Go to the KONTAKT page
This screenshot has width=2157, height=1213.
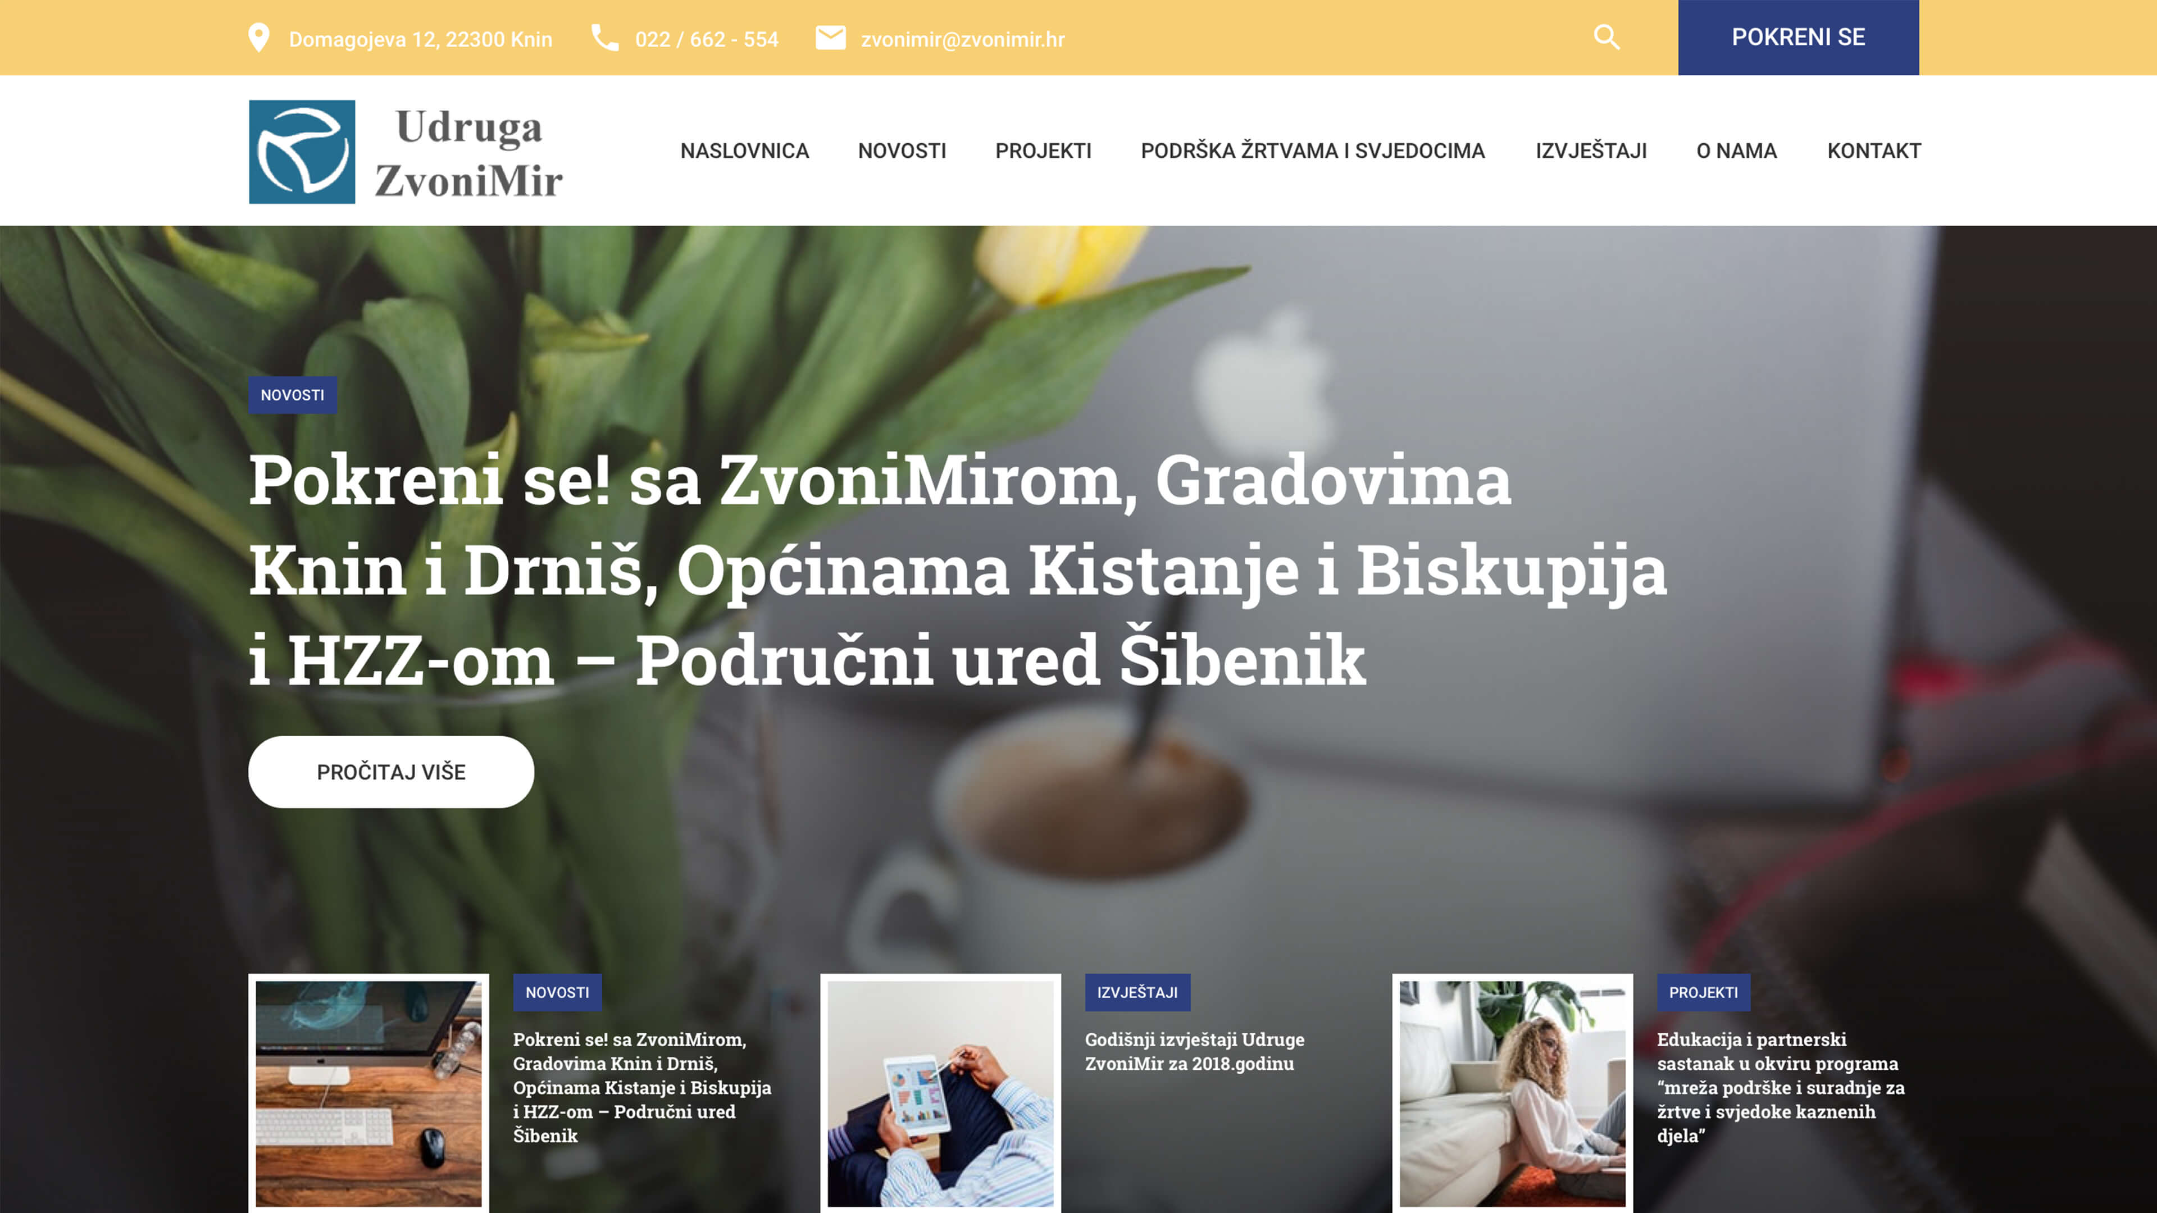(x=1874, y=151)
